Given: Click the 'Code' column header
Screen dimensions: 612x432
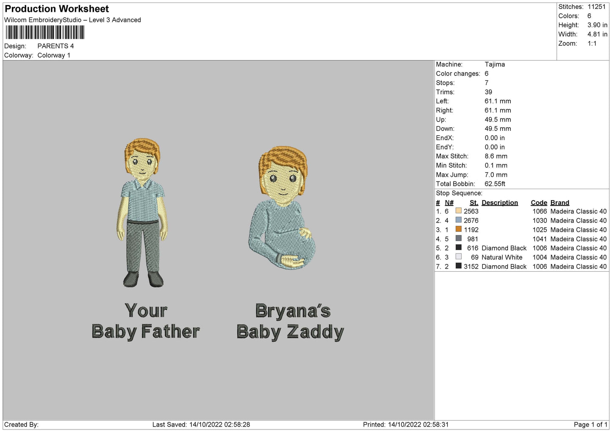Looking at the screenshot, I should tap(539, 203).
